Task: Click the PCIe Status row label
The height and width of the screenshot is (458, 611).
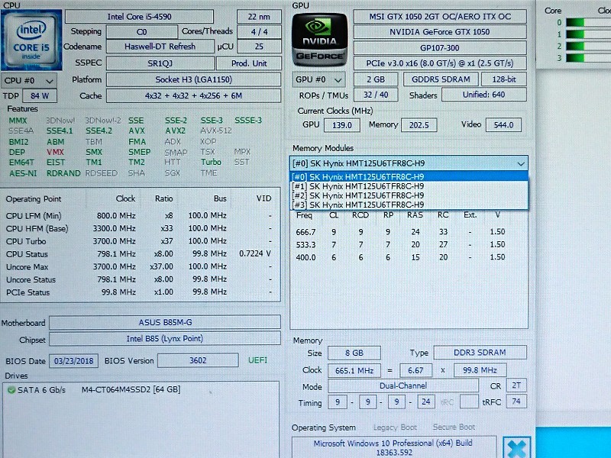Action: (27, 292)
